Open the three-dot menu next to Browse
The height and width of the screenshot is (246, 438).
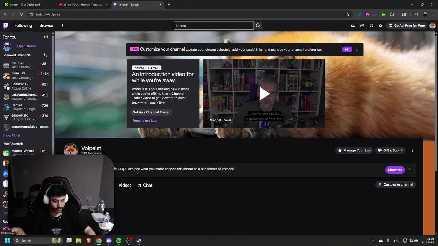click(x=62, y=26)
